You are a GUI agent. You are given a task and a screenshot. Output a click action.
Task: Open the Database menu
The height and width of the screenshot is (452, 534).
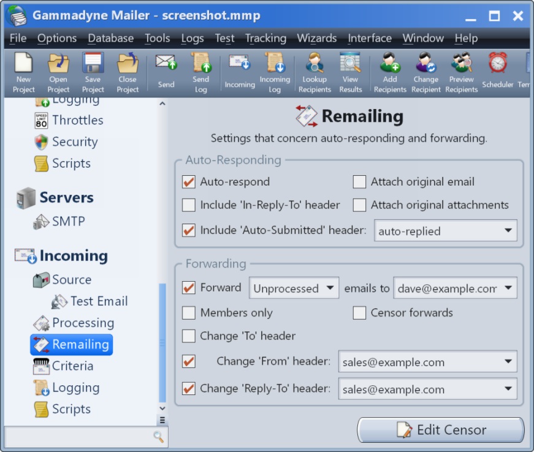pos(111,38)
